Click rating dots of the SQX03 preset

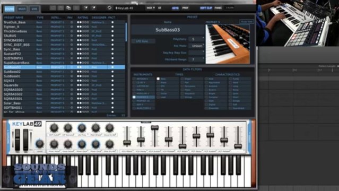click(83, 81)
